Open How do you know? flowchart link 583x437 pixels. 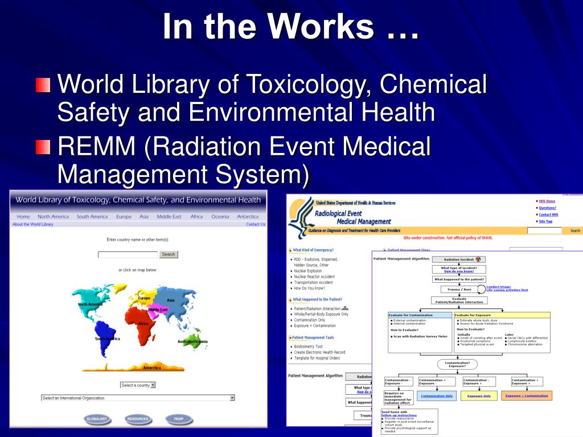coord(459,271)
